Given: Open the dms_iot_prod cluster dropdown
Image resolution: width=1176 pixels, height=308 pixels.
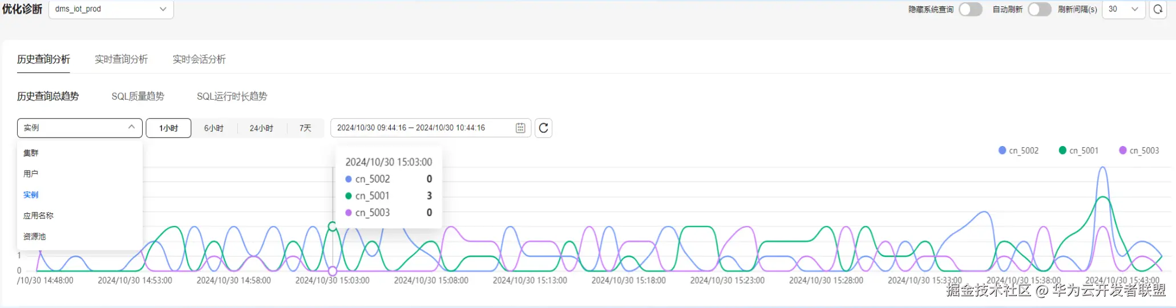Looking at the screenshot, I should pos(111,9).
